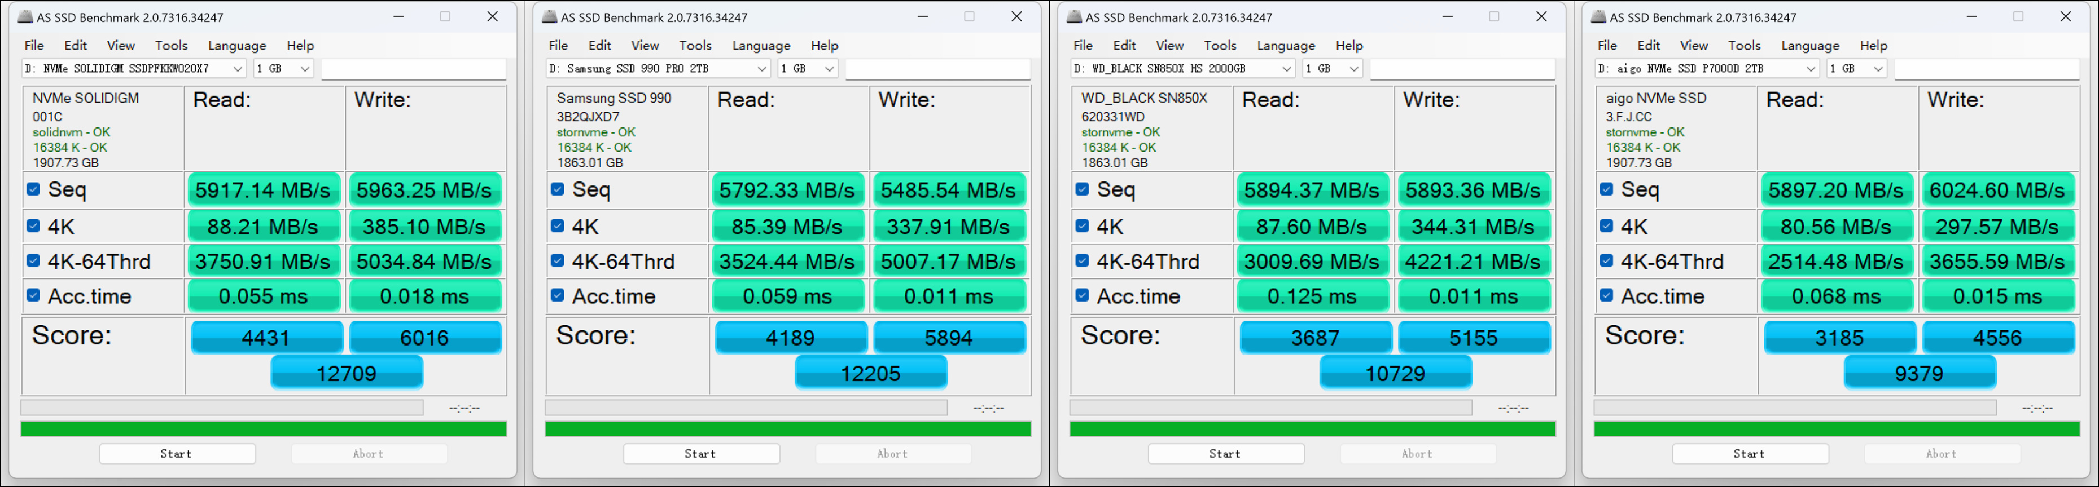2099x487 pixels.
Task: Click the total score 12709 in the SOLIDIGM window
Action: (347, 373)
